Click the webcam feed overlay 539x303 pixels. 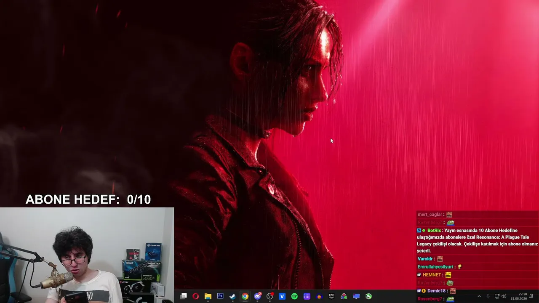[87, 255]
